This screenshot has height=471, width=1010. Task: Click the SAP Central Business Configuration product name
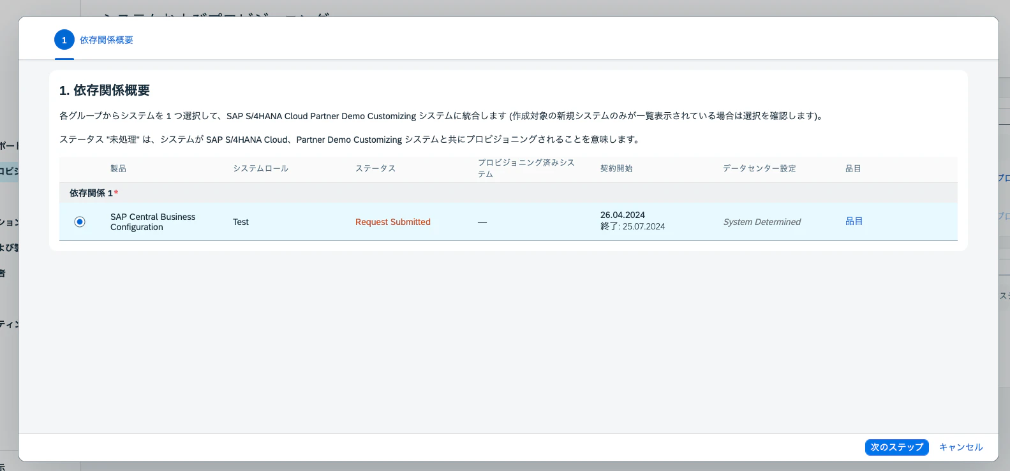[x=153, y=222]
